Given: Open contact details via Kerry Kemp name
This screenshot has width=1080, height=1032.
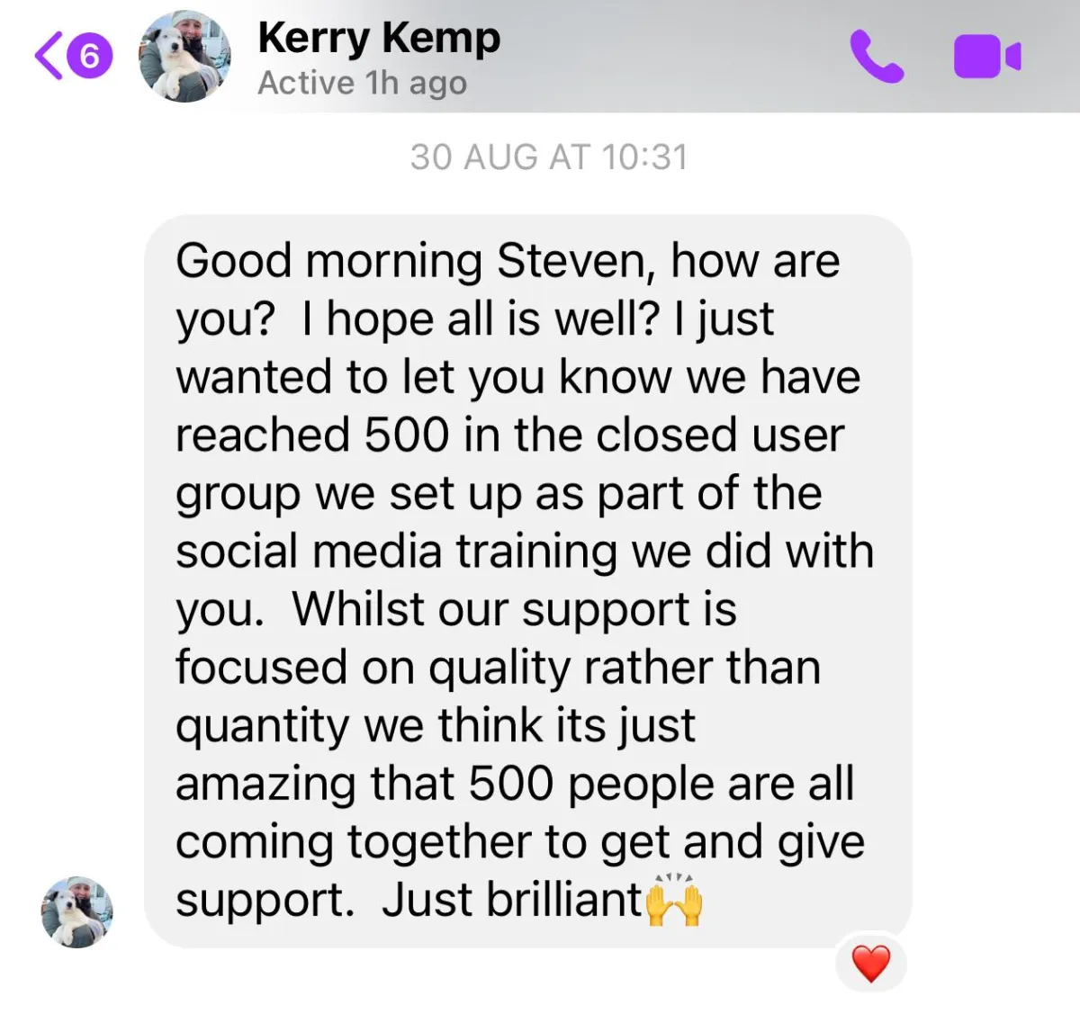Looking at the screenshot, I should pyautogui.click(x=379, y=39).
